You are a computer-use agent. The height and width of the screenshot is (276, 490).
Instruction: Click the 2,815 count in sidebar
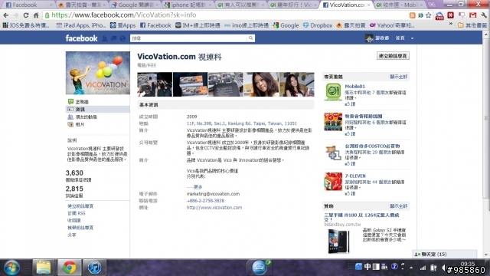74,189
